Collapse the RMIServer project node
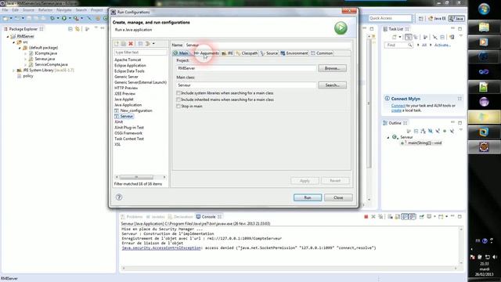Image resolution: width=501 pixels, height=282 pixels. (x=8, y=37)
